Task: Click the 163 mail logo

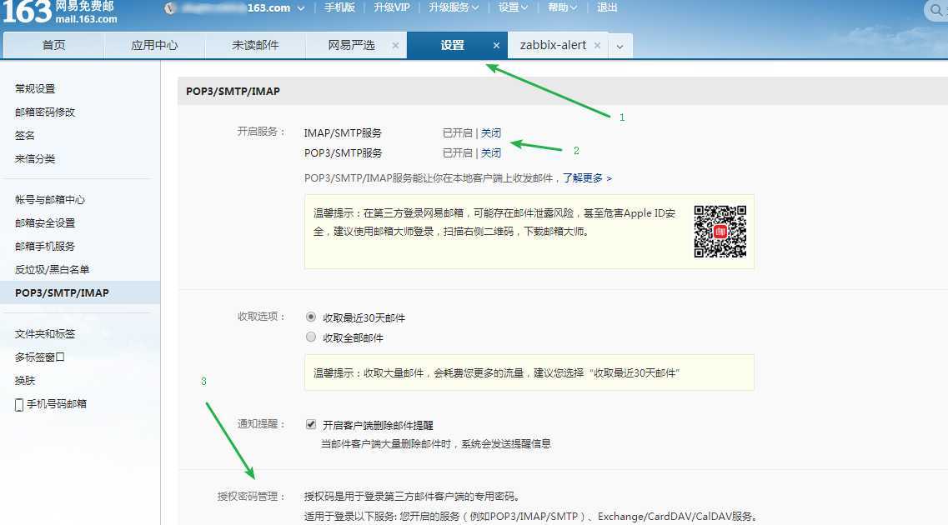Action: point(59,12)
